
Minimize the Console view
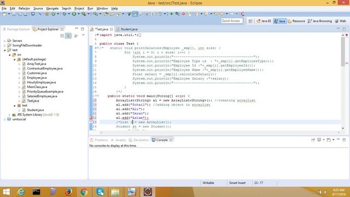click(338, 140)
